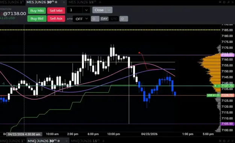Add a new tab beside MES JUN26 15m

(100, 2)
